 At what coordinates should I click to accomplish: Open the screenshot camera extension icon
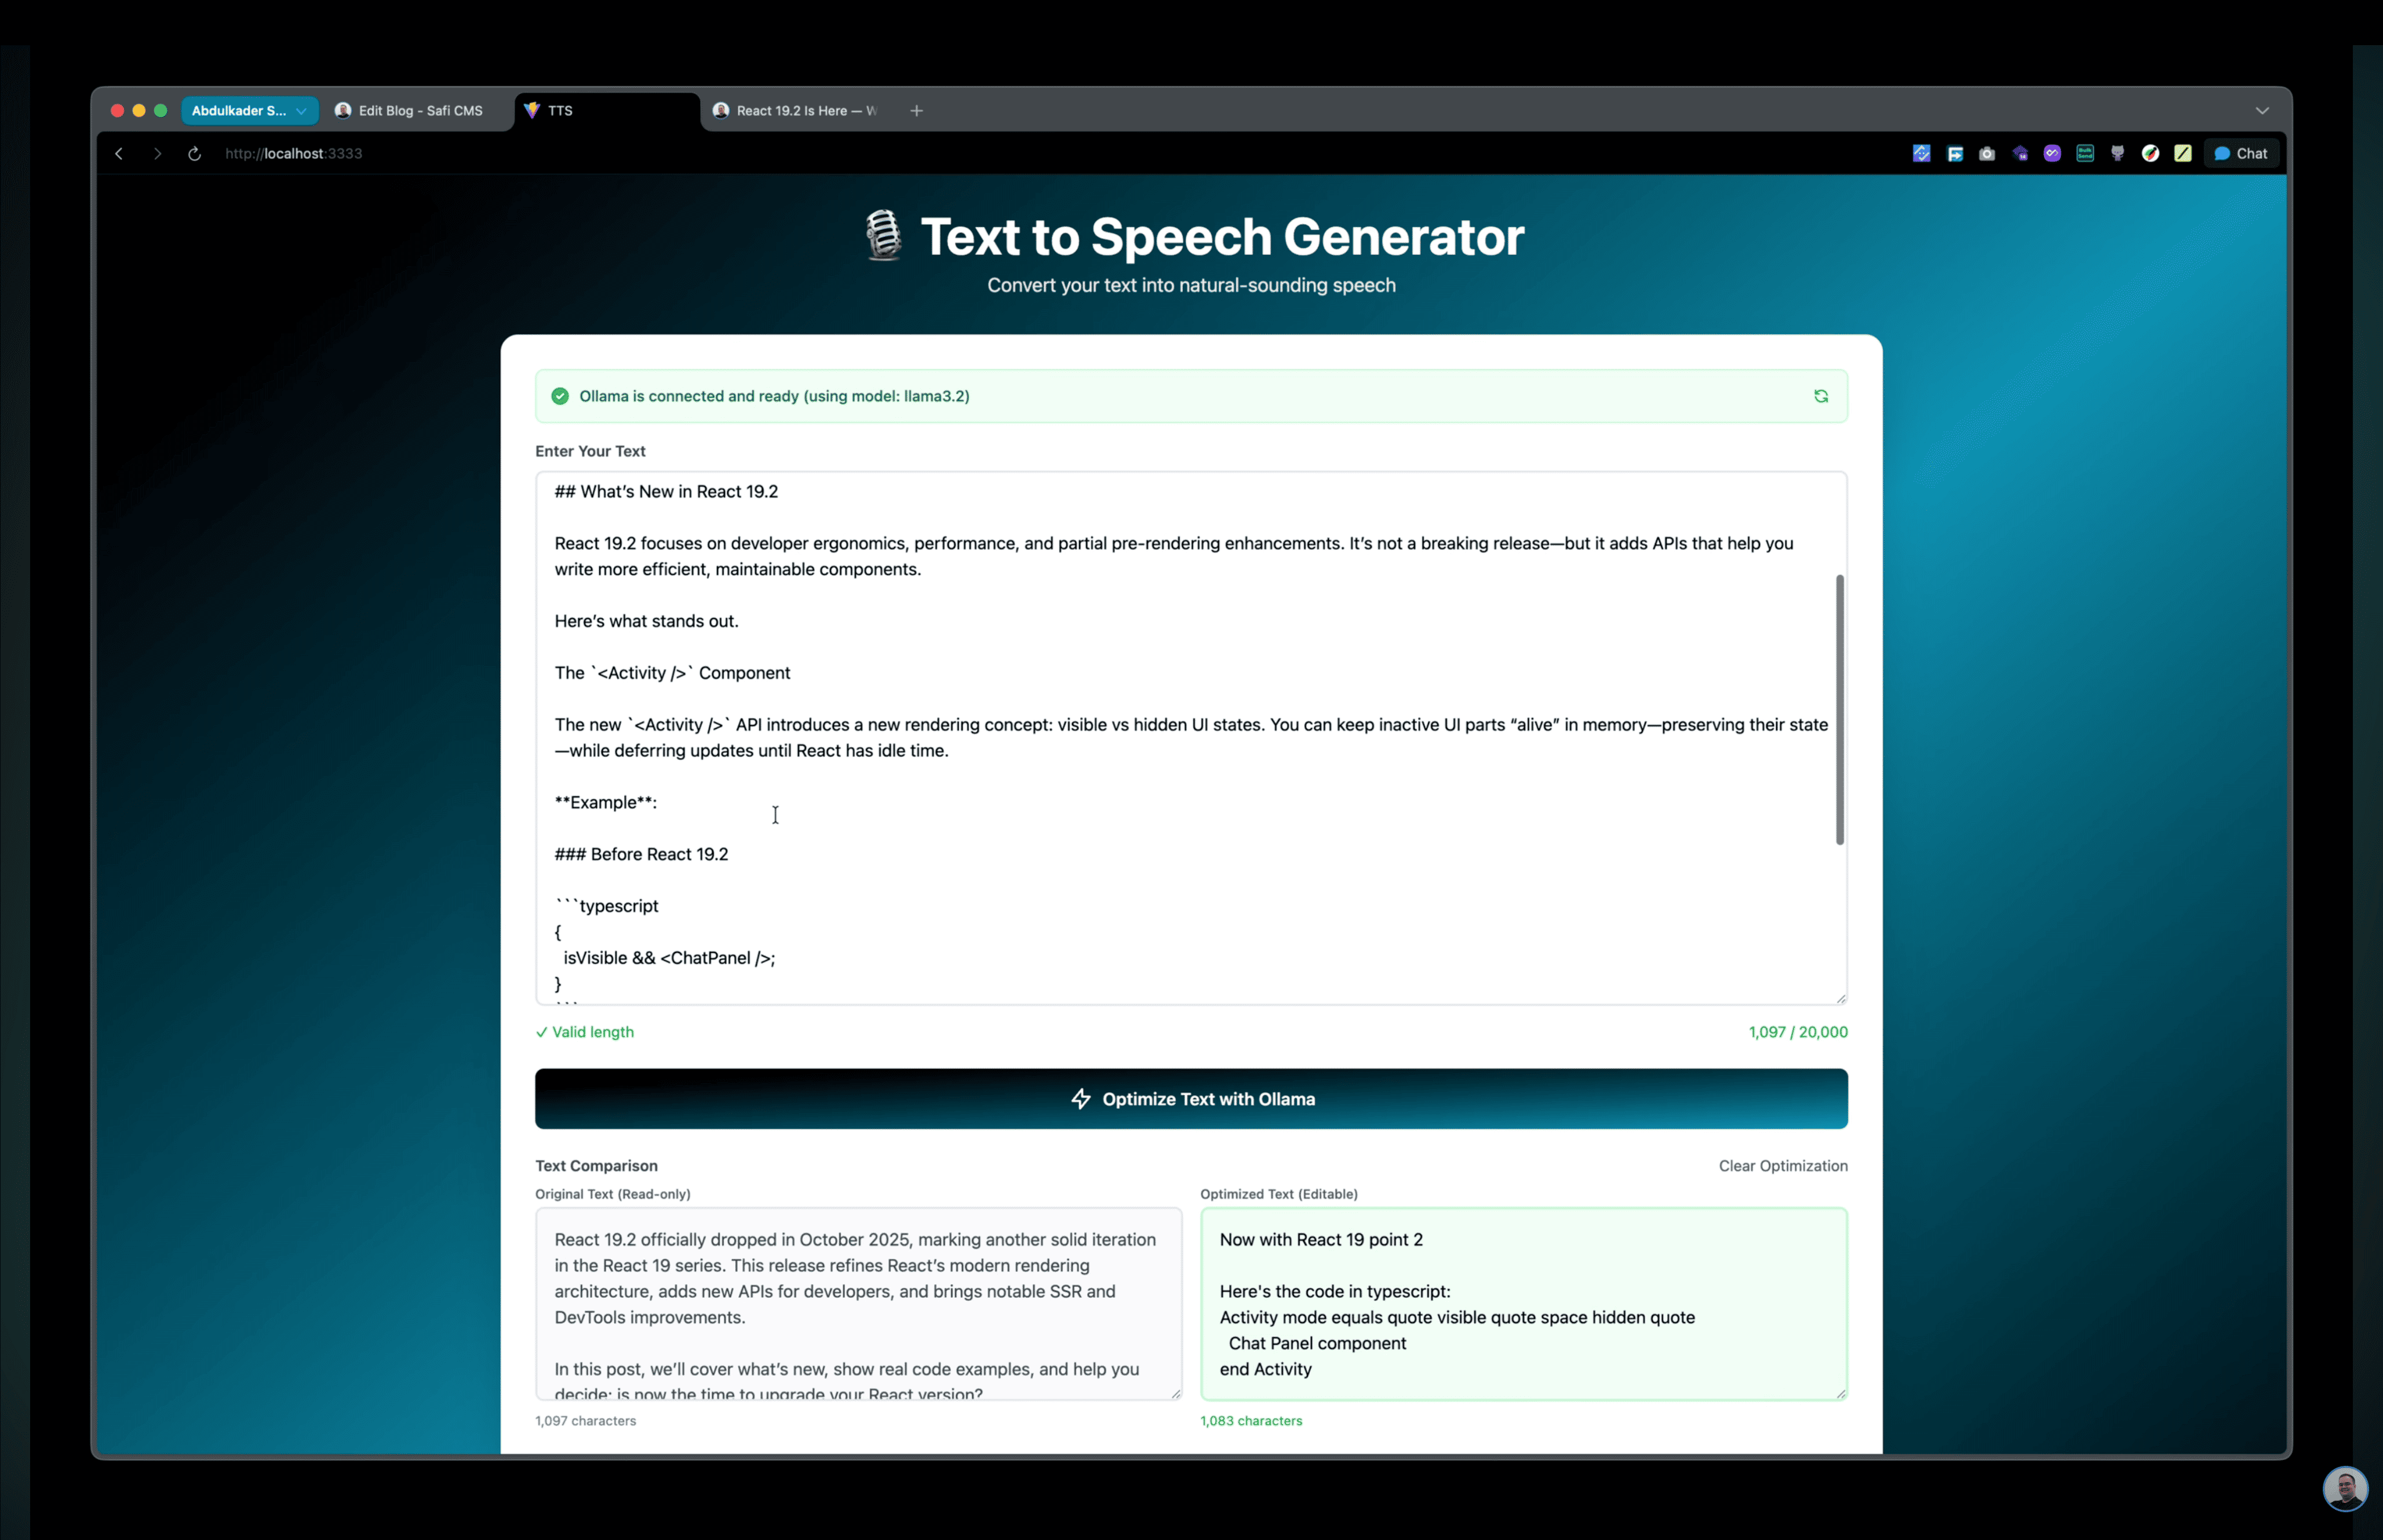pyautogui.click(x=1987, y=153)
